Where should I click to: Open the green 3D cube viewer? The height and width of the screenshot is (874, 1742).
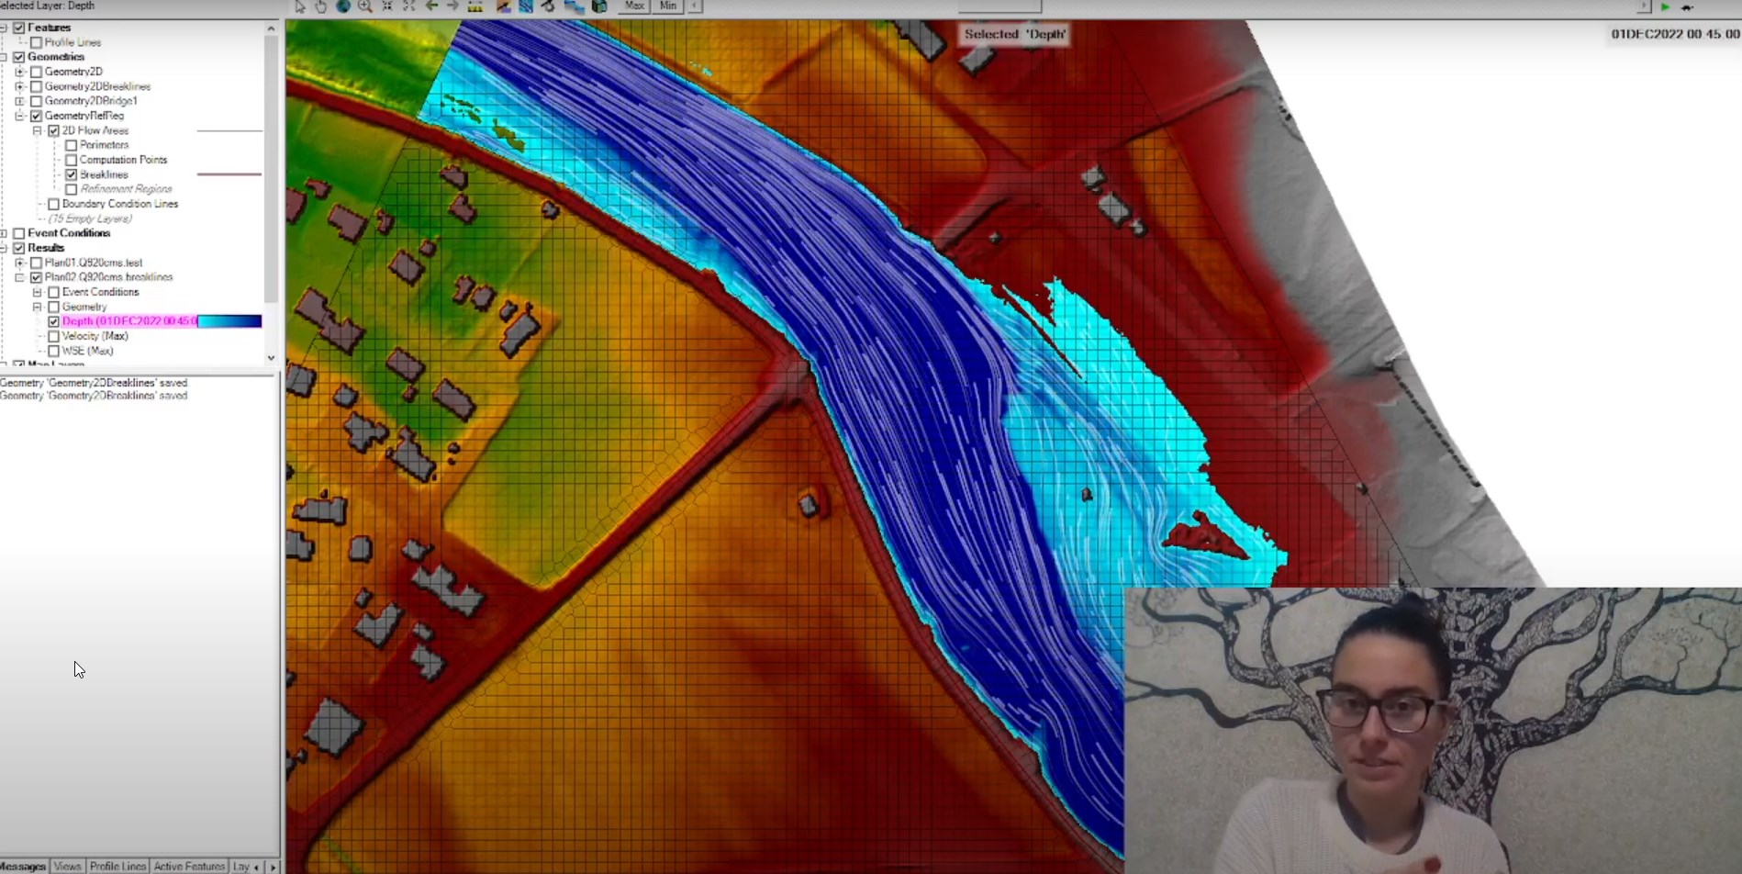pyautogui.click(x=599, y=6)
